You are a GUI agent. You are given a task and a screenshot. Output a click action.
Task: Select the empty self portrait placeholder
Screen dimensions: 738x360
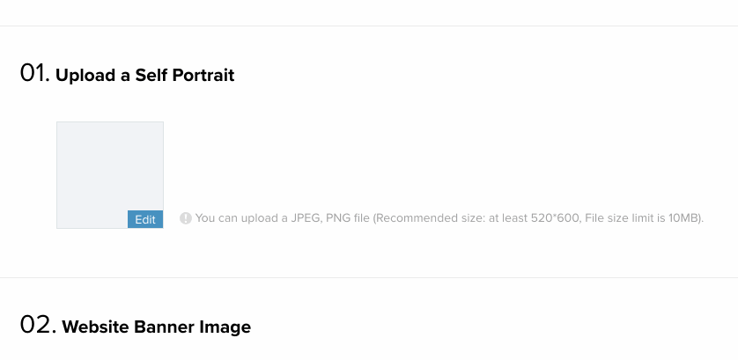109,167
